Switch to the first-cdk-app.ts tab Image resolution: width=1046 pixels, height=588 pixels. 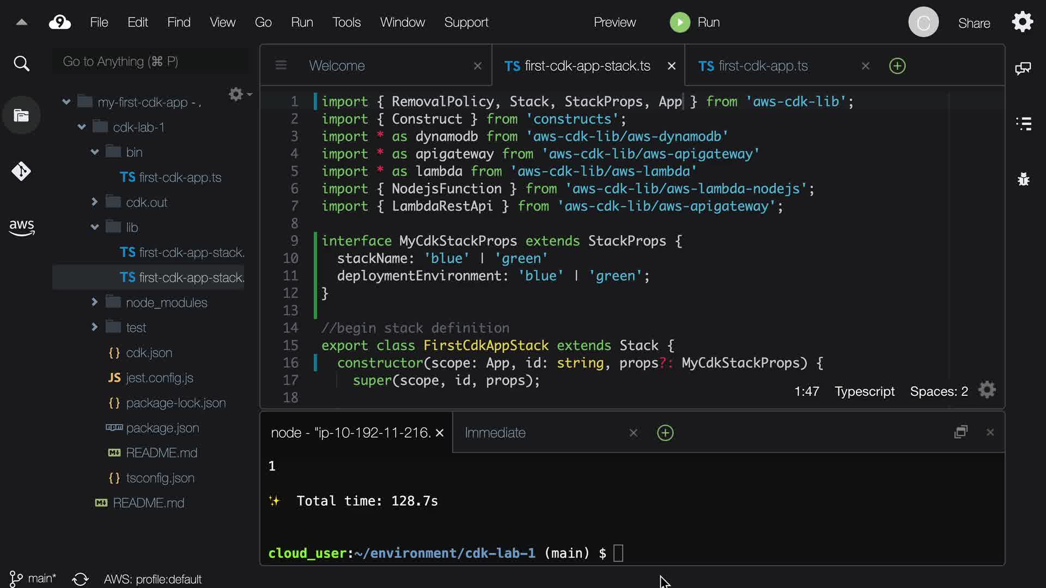763,66
